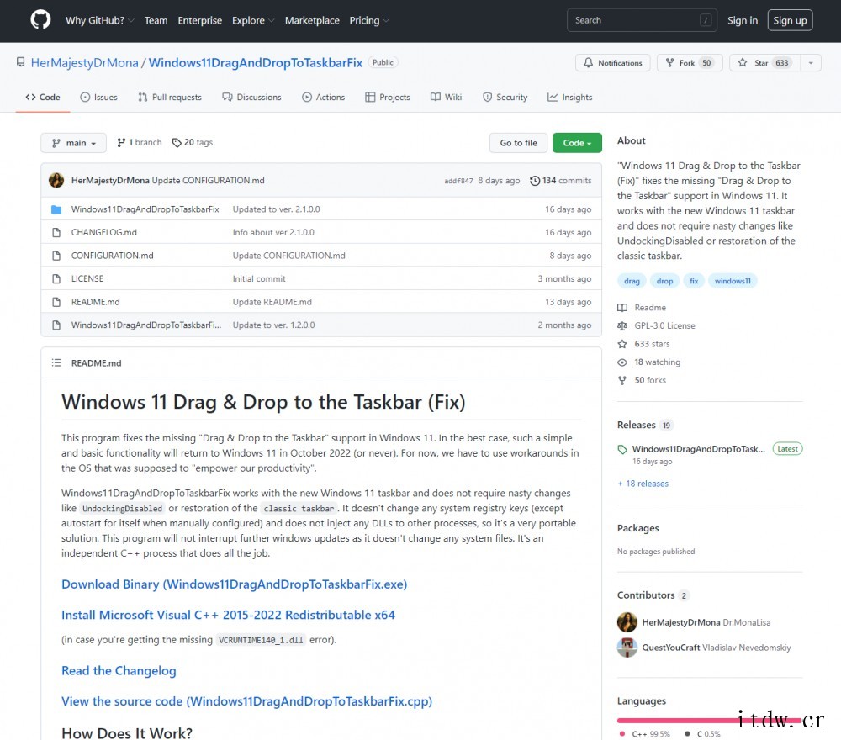Click the star icon beside 633 stars

[622, 344]
